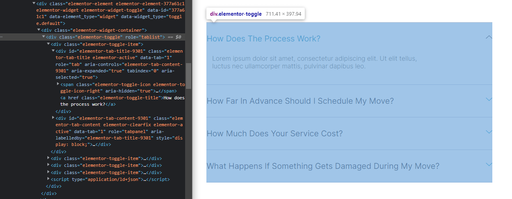Click chevron beside How Far In Advance question
This screenshot has width=512, height=199.
click(x=489, y=99)
